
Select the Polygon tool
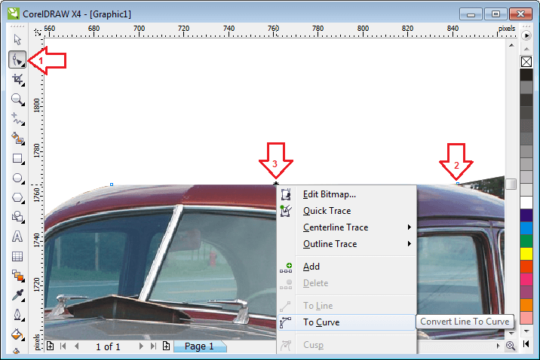(17, 197)
